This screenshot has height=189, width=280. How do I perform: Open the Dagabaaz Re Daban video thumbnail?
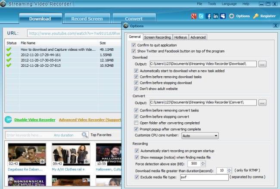click(27, 155)
